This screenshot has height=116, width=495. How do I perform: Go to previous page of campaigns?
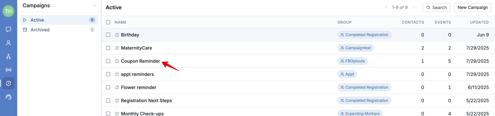[x=386, y=7]
